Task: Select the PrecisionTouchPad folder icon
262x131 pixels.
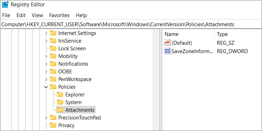Action: coord(53,118)
